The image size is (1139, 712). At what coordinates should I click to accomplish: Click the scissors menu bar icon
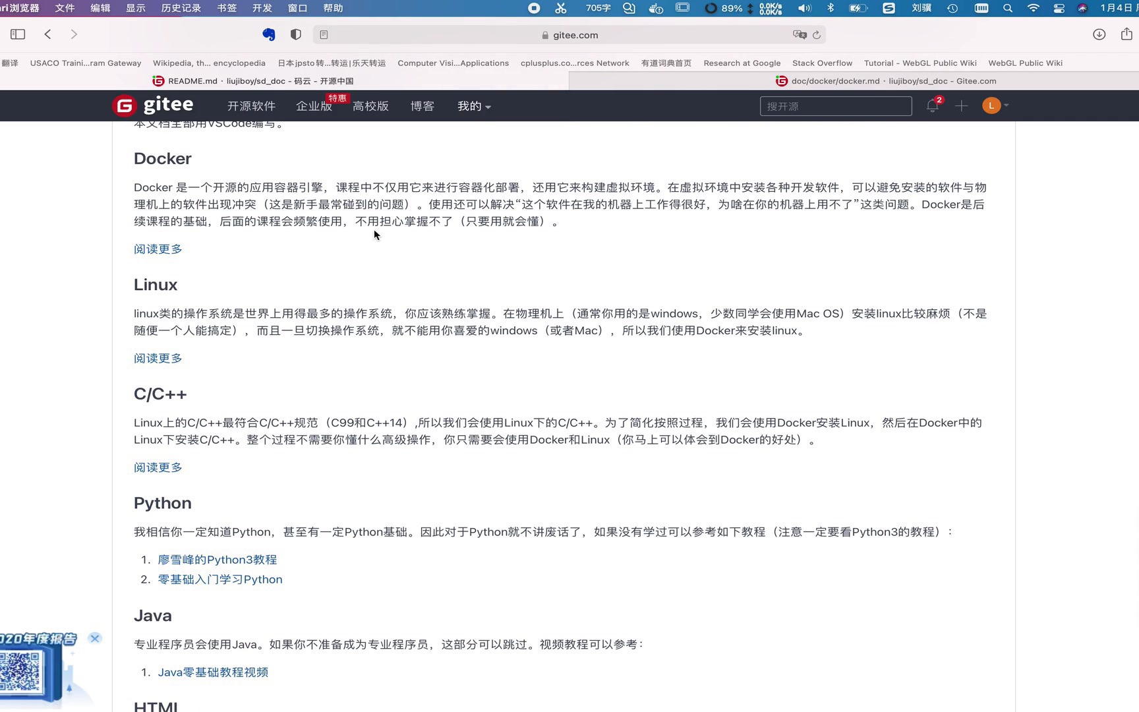click(x=560, y=8)
